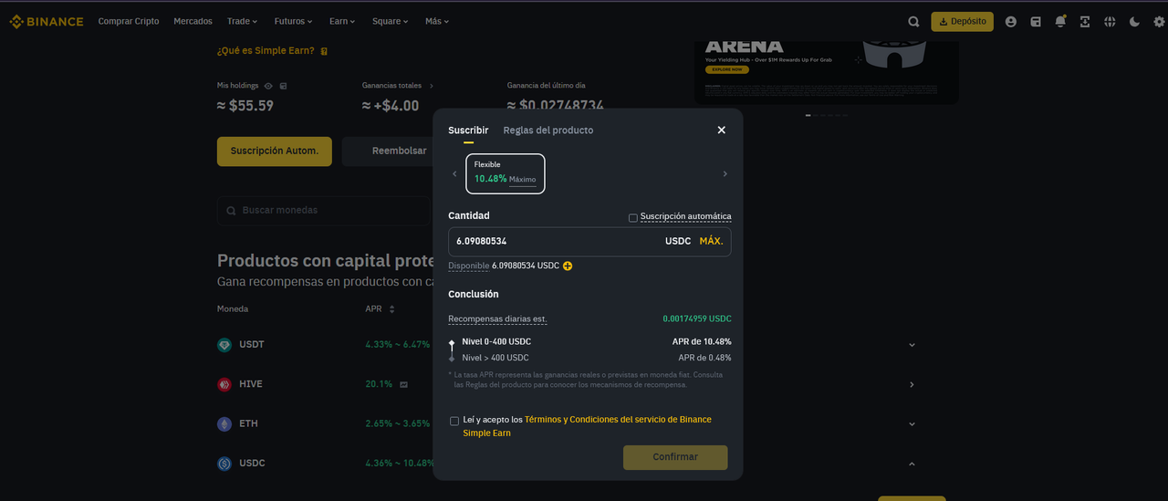The height and width of the screenshot is (501, 1168).
Task: Open the user profile icon
Action: [1011, 21]
